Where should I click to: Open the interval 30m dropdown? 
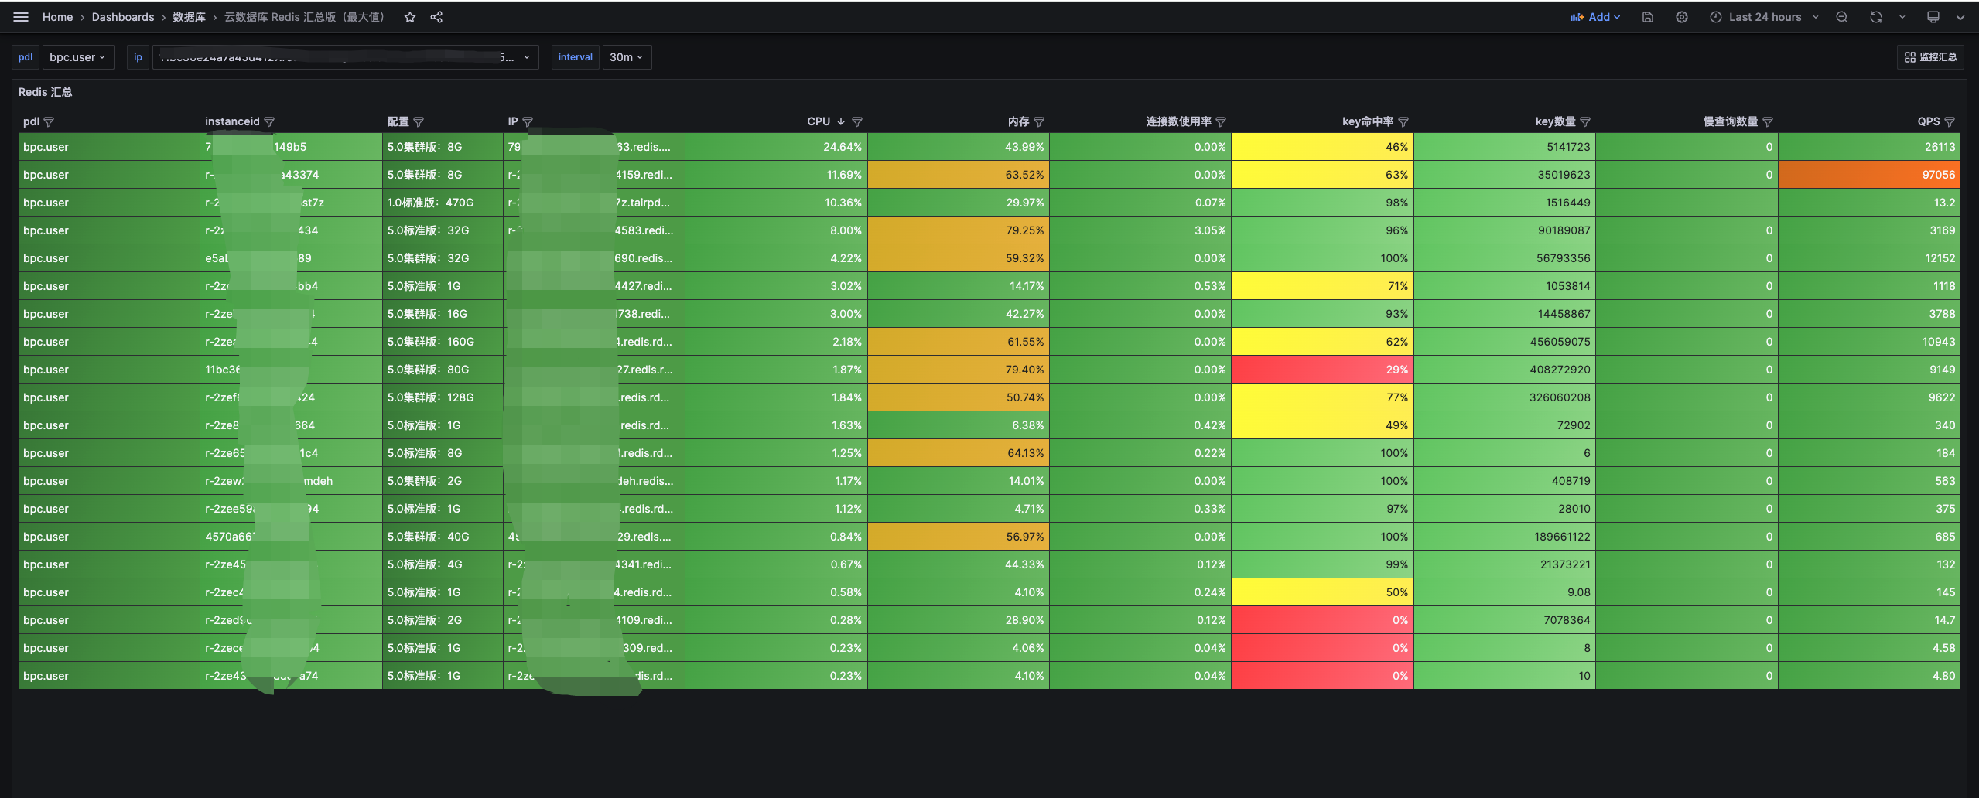click(627, 57)
